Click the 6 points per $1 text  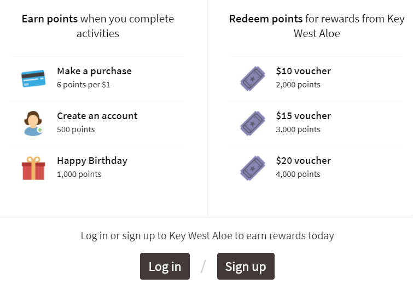pos(83,85)
